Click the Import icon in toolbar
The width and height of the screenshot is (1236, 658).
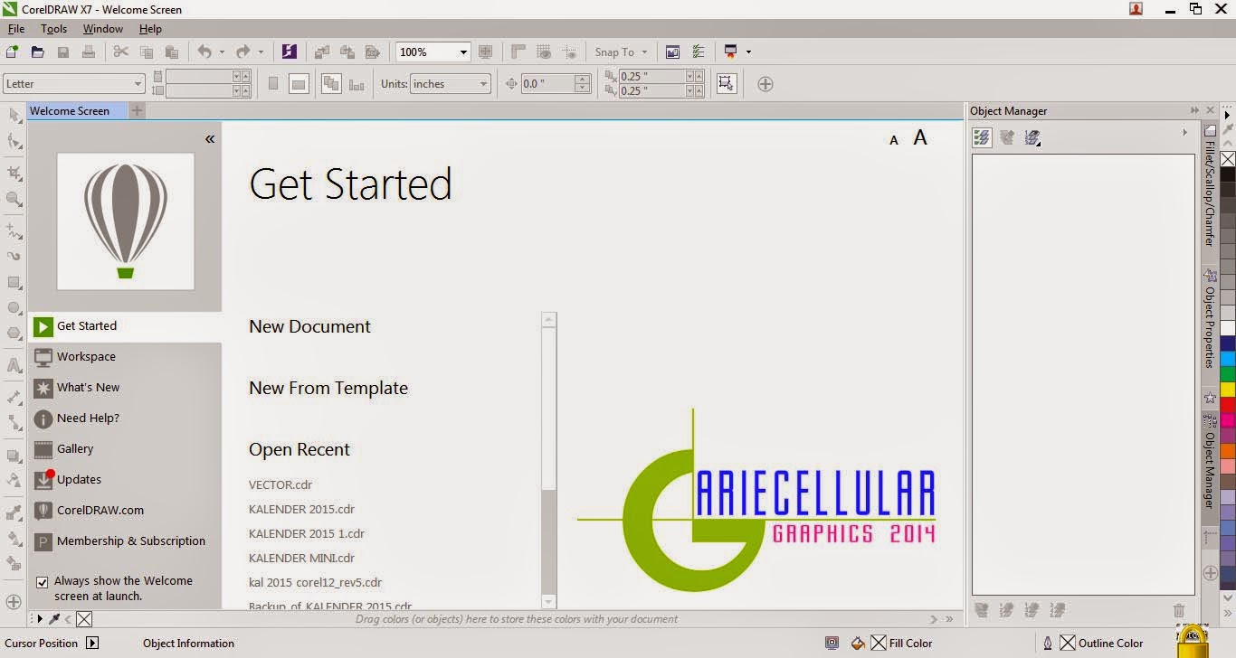(322, 52)
